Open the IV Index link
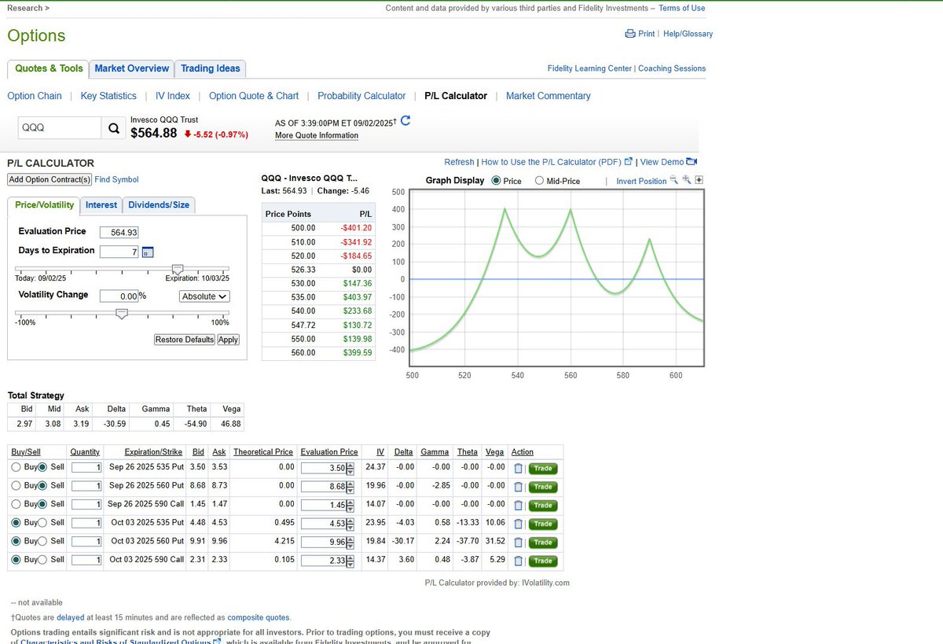The width and height of the screenshot is (943, 644). click(x=173, y=96)
